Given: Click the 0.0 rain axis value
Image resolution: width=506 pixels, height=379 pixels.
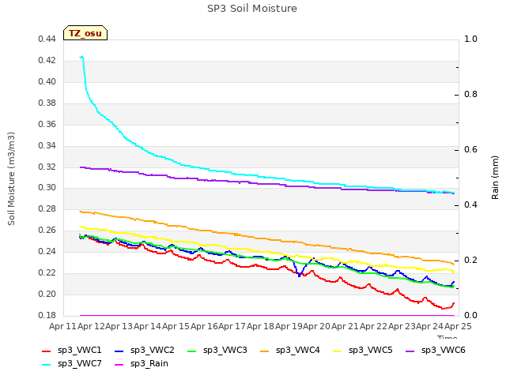Looking at the screenshot, I should (x=470, y=316).
